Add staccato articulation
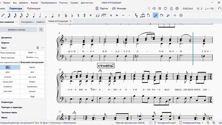This screenshot has height=125, width=222. pyautogui.click(x=129, y=15)
